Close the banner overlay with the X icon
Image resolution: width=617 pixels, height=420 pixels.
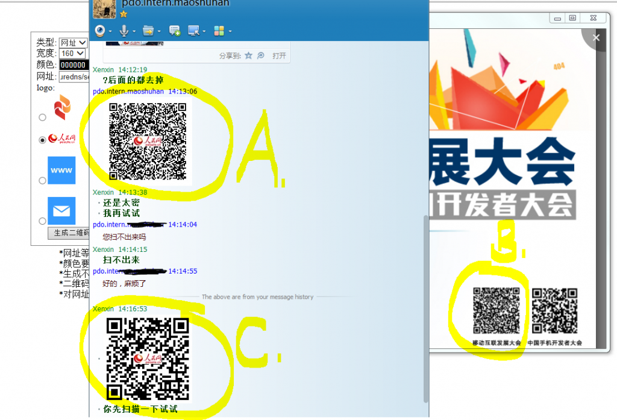pos(596,38)
